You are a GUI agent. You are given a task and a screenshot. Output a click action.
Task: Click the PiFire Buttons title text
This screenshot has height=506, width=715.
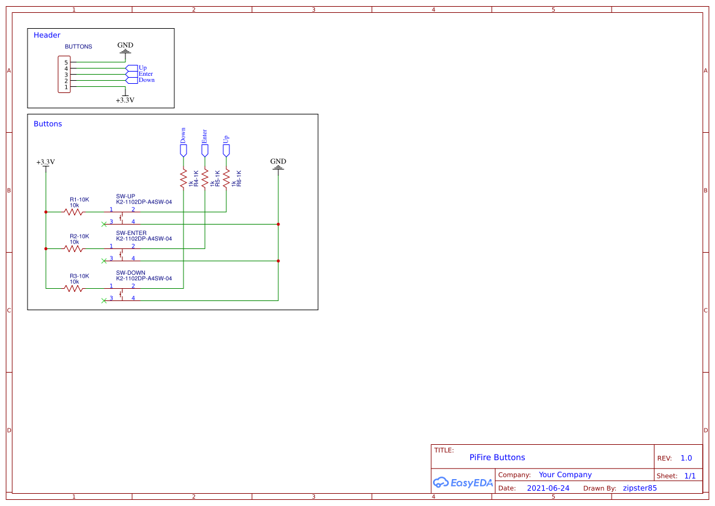[497, 457]
